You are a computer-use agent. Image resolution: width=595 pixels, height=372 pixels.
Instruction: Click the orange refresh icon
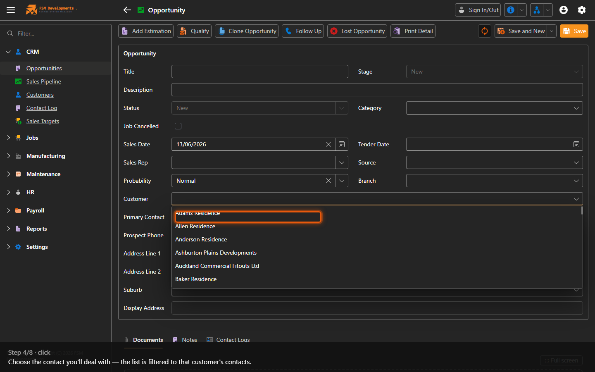click(x=485, y=31)
